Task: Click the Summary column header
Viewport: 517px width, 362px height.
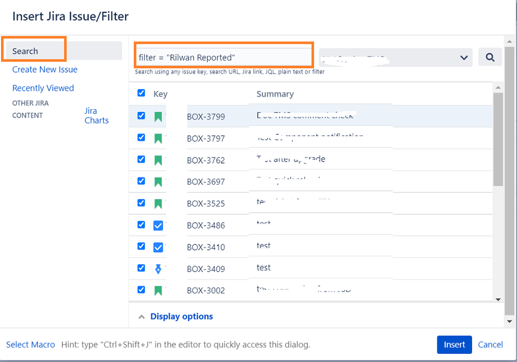Action: click(275, 94)
